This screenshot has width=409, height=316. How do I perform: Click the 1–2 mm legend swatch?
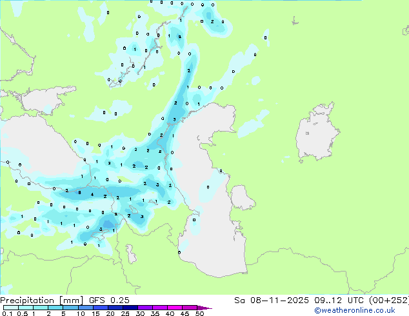(41, 308)
